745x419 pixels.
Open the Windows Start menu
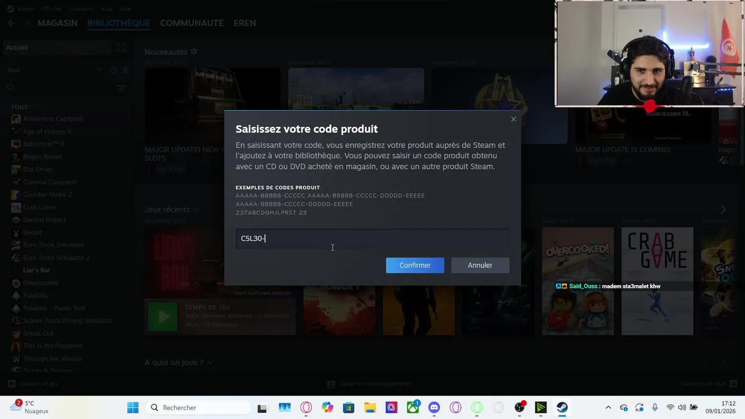tap(133, 407)
